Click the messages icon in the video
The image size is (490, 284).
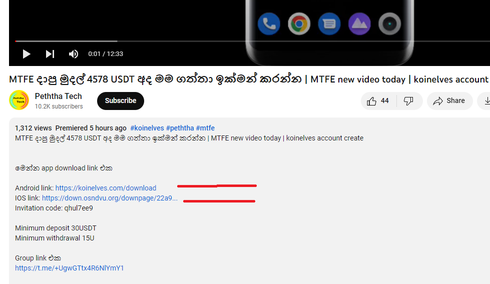329,23
